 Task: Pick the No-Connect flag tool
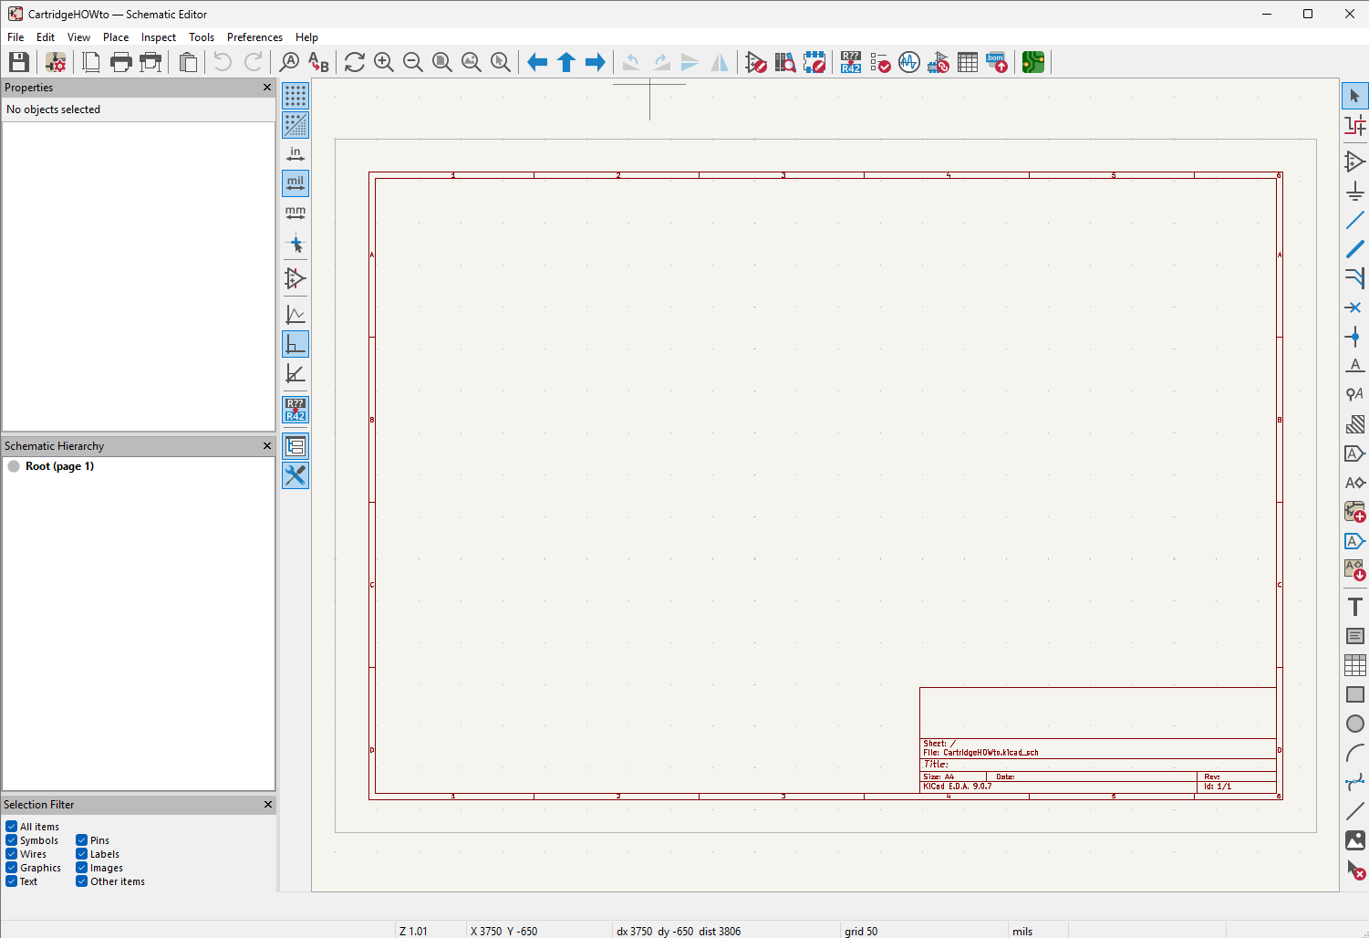pyautogui.click(x=1355, y=307)
